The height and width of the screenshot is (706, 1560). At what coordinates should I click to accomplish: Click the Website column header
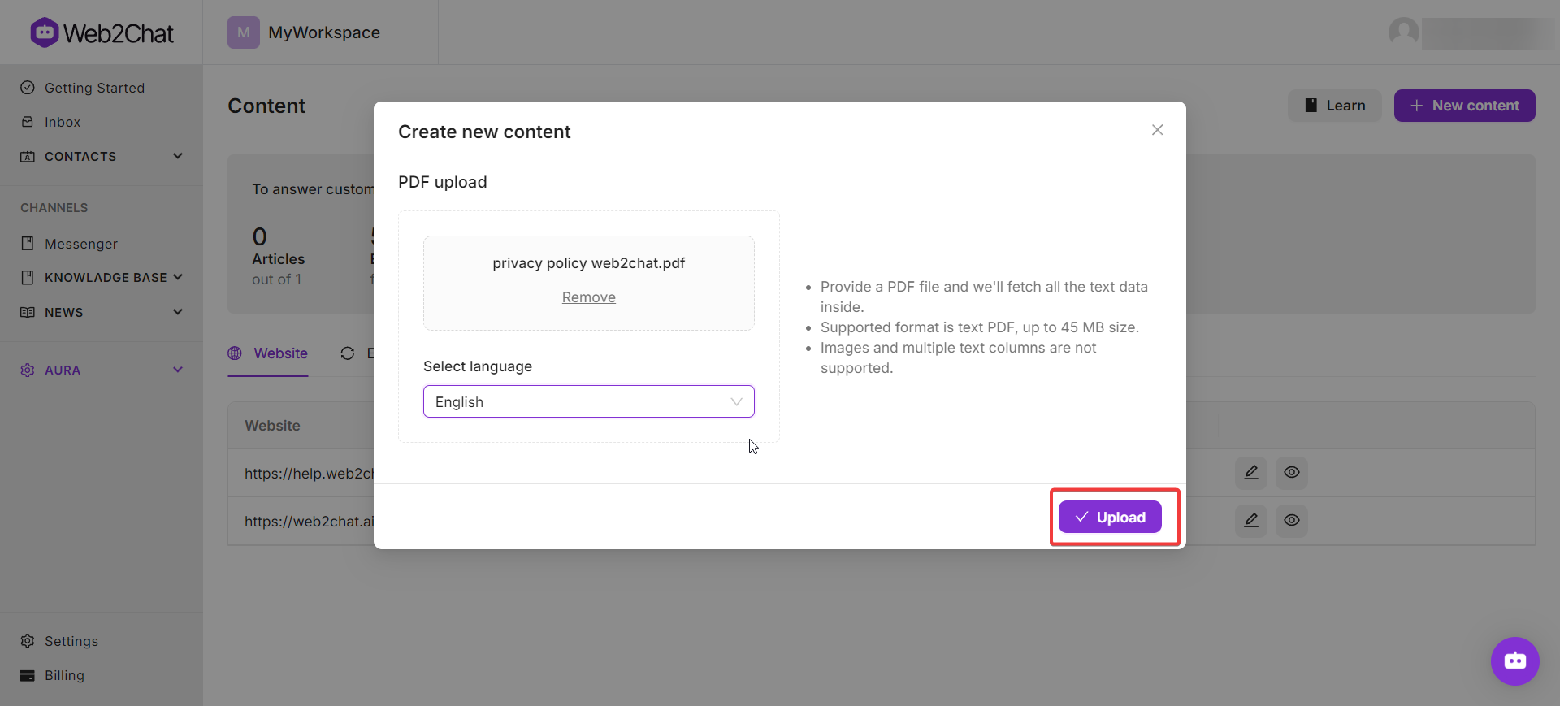coord(272,426)
